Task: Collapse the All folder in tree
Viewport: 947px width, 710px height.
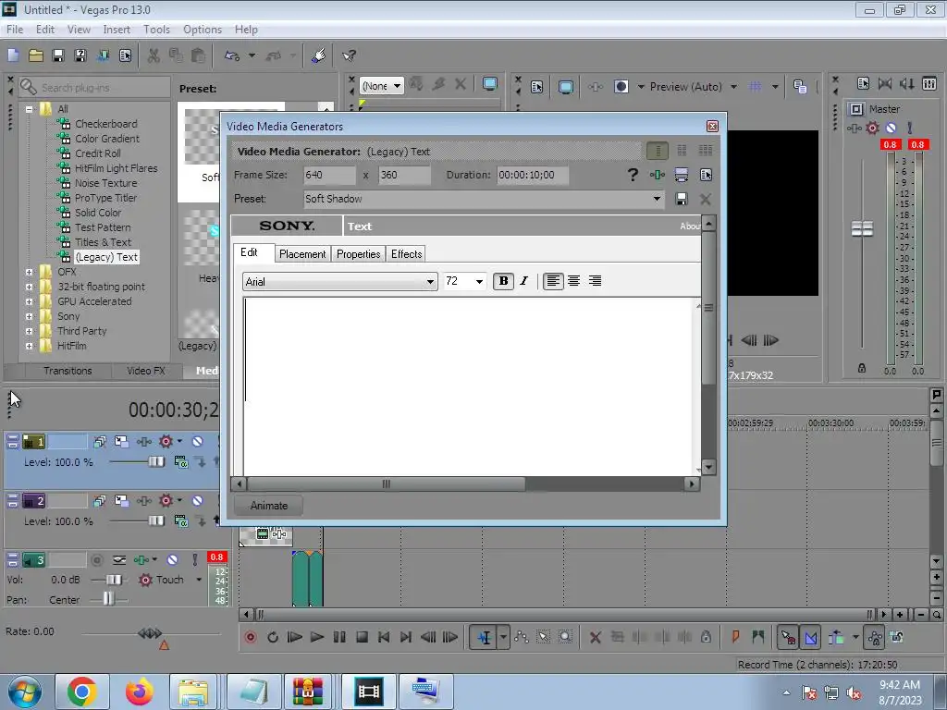Action: tap(29, 109)
